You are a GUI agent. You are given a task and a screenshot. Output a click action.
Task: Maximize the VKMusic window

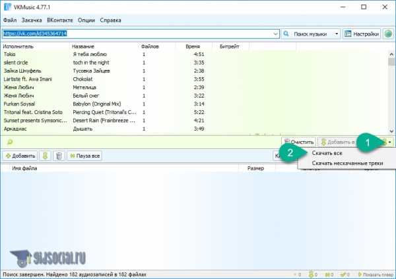364,7
